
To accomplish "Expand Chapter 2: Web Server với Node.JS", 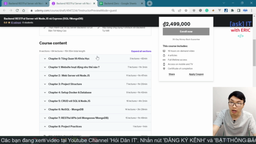I will click(x=95, y=76).
